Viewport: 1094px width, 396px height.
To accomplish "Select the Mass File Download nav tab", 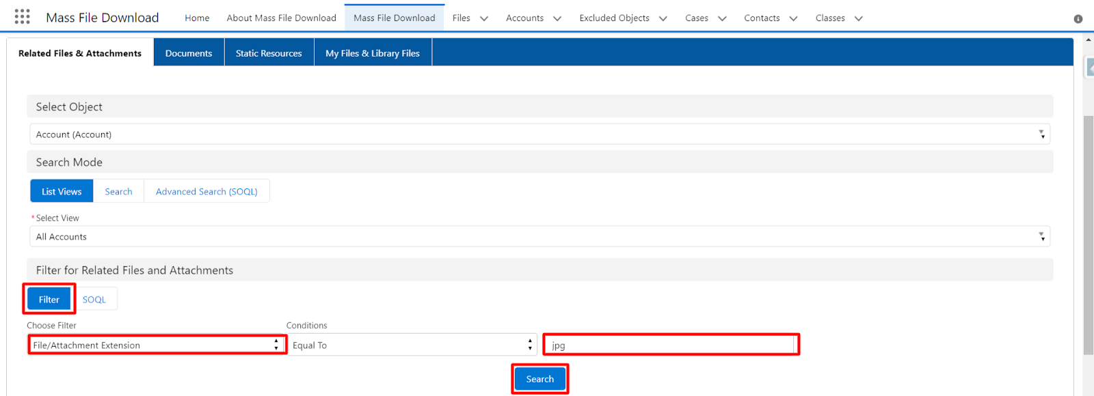I will tap(395, 18).
